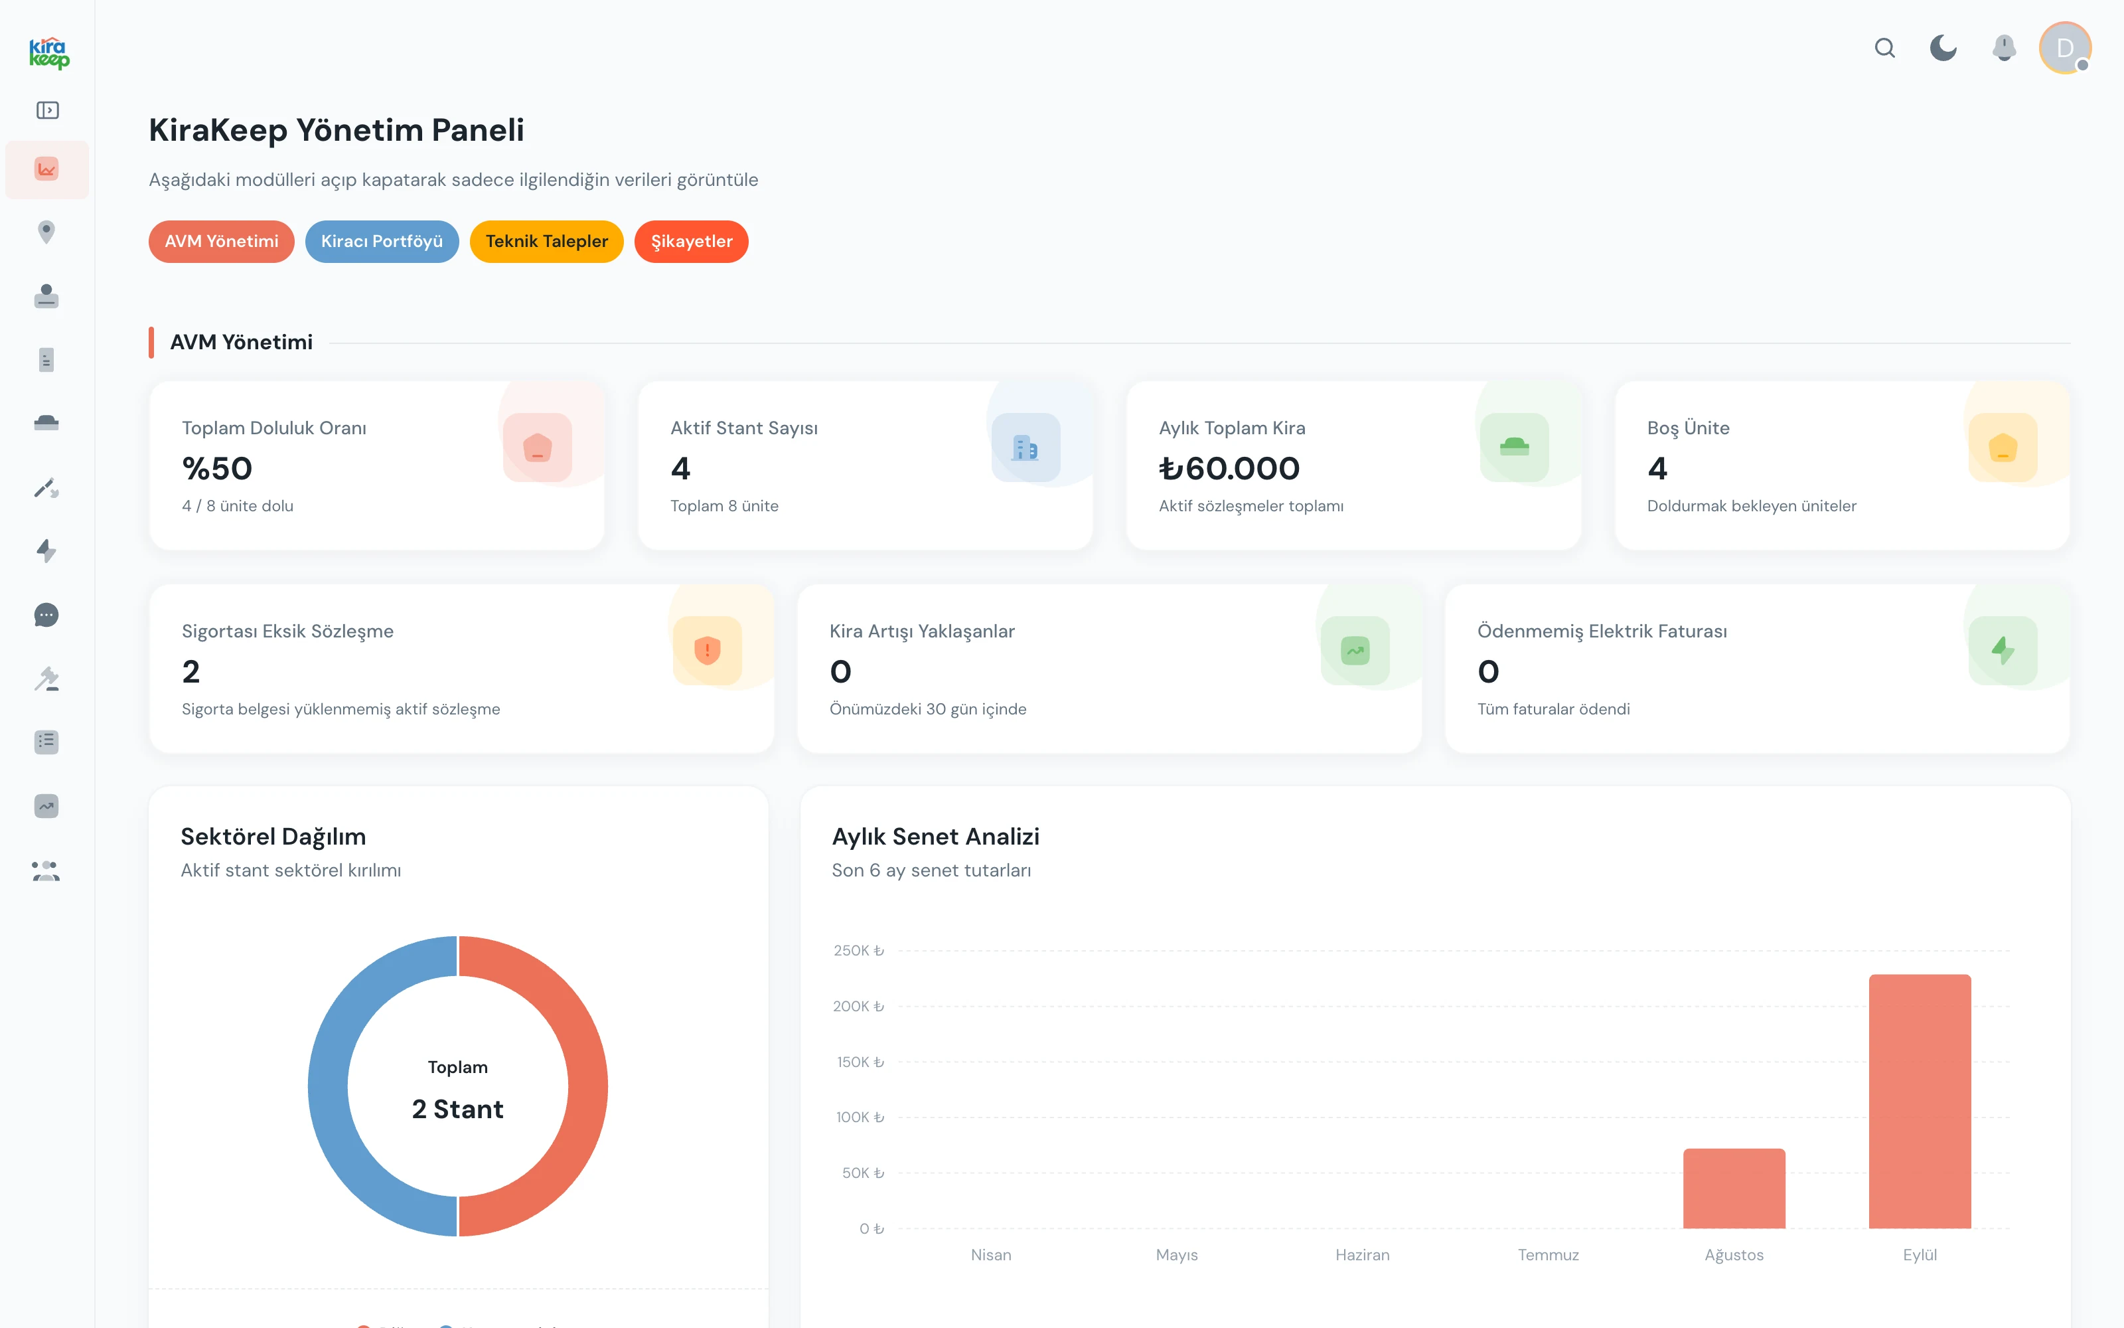Click the %50 occupancy value
This screenshot has height=1328, width=2124.
tap(217, 469)
